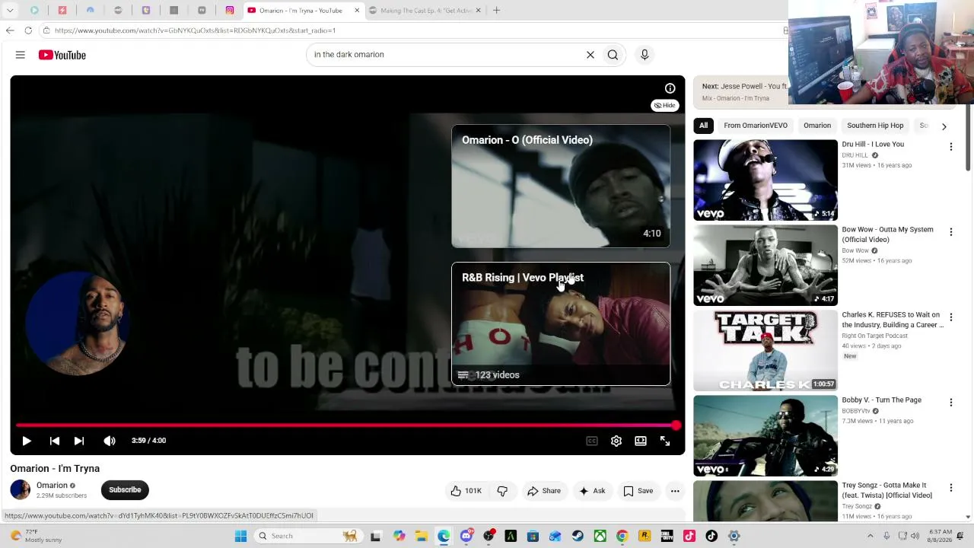Open Steam from the taskbar

pos(578,536)
